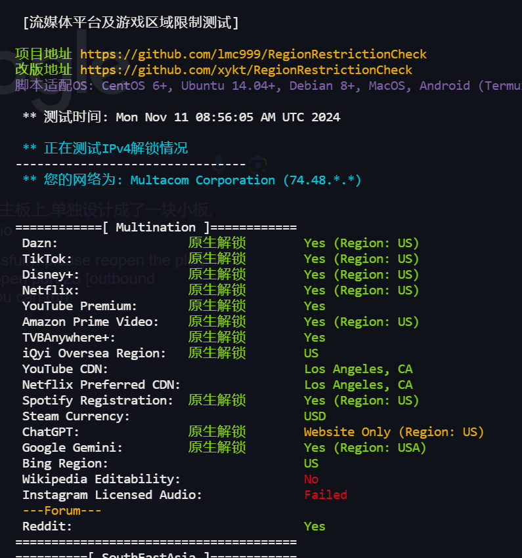Click 原生解锁 in the Amazon Prime Video row
522x558 pixels.
(x=217, y=321)
